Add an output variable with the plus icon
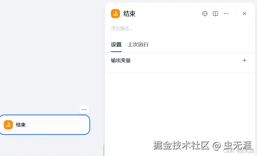Viewport: 257px width, 156px height. pyautogui.click(x=245, y=60)
